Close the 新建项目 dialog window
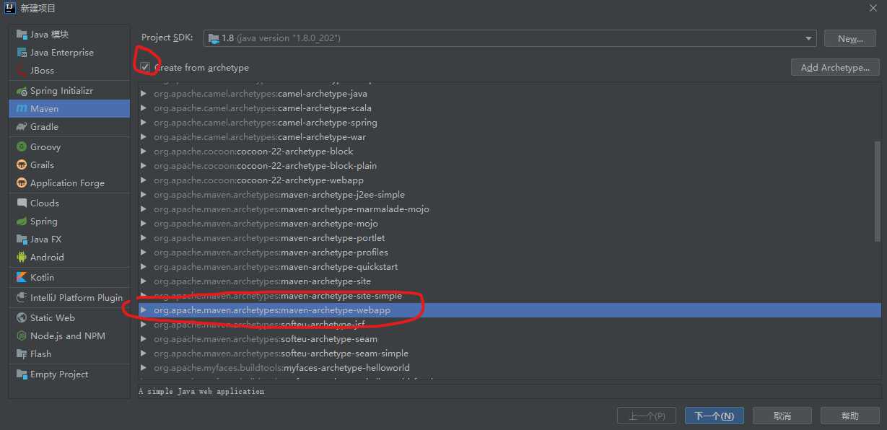This screenshot has height=430, width=887. [873, 8]
